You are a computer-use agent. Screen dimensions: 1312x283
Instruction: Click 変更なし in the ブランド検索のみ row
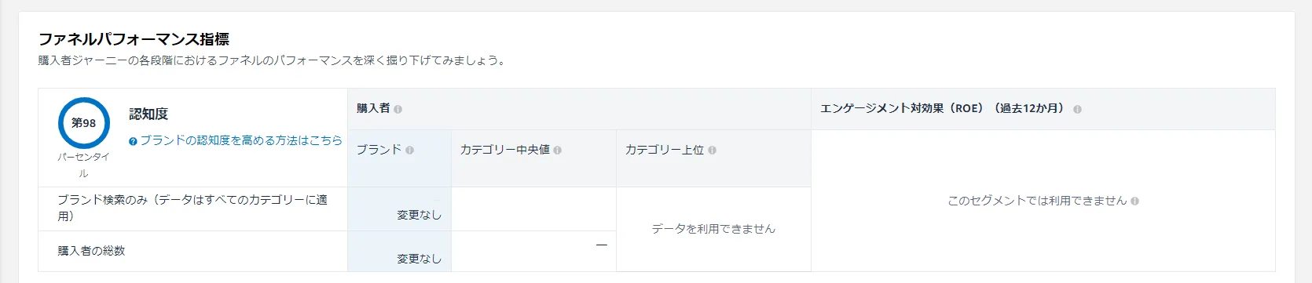tap(419, 215)
